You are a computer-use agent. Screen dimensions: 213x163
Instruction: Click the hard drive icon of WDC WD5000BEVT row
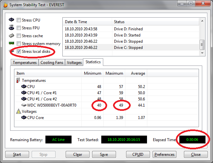click(x=24, y=105)
